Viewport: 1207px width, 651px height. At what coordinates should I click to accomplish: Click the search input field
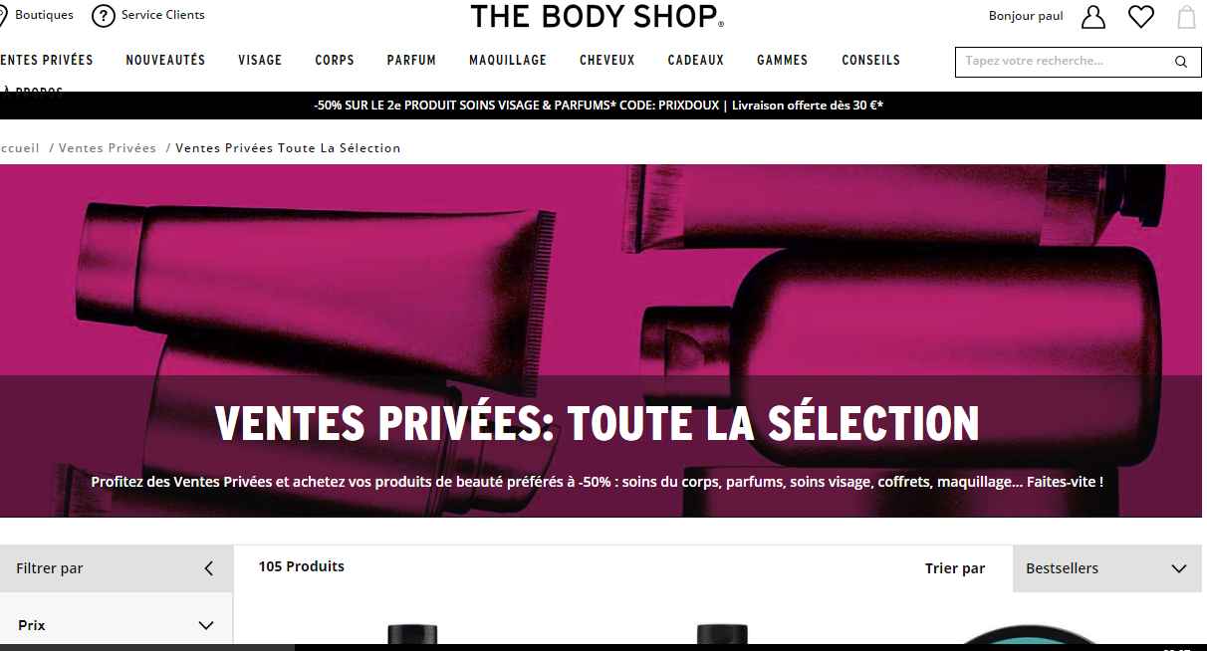click(x=1066, y=62)
